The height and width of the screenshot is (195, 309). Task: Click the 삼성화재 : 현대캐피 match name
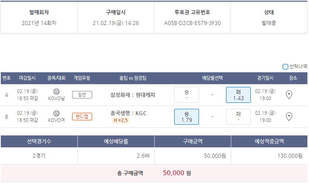point(133,95)
